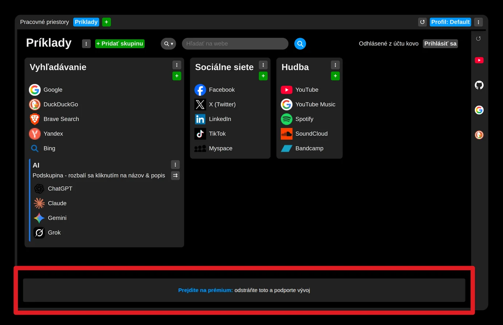Open the Spotify bookmark

tap(297, 119)
